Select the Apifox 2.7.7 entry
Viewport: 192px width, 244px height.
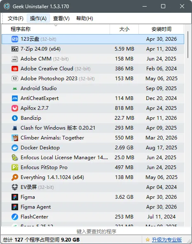(93, 108)
